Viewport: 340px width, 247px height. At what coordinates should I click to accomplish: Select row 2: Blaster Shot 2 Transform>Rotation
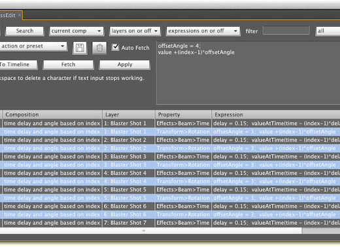pos(170,148)
